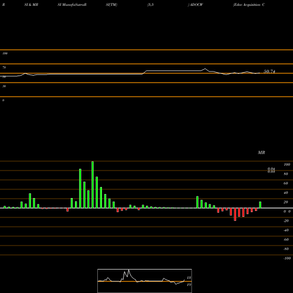293x293 pixels.
Task: Click the "SI(TM)" header label
Action: 111,5
